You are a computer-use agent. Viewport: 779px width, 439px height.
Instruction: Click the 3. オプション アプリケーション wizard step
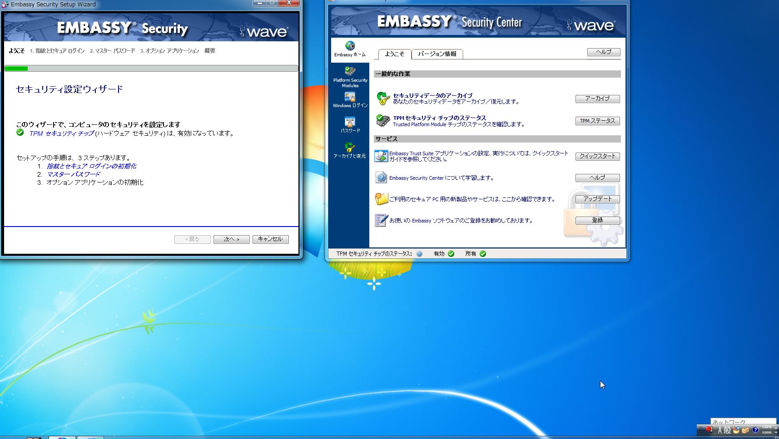tap(169, 51)
